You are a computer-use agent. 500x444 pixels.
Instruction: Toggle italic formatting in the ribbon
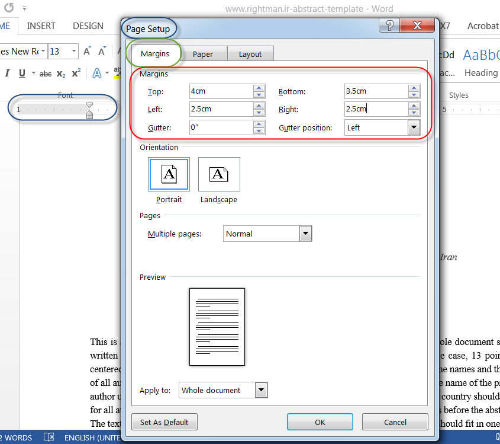tap(8, 74)
